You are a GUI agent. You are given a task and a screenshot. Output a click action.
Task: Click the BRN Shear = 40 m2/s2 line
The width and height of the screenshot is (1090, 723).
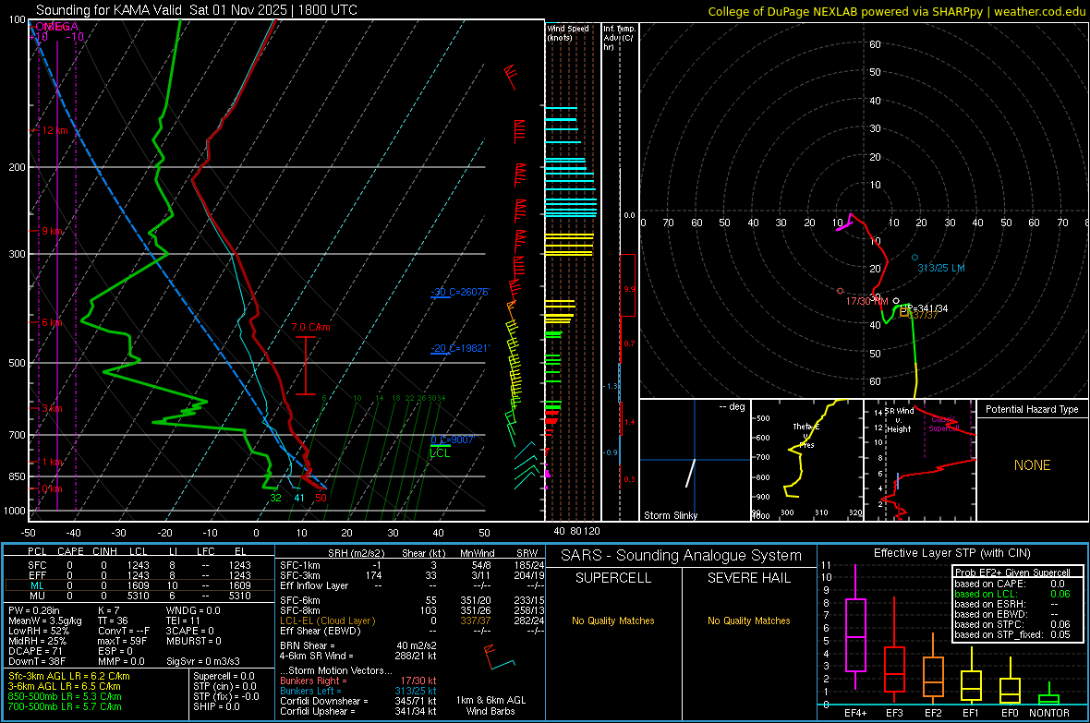click(358, 645)
